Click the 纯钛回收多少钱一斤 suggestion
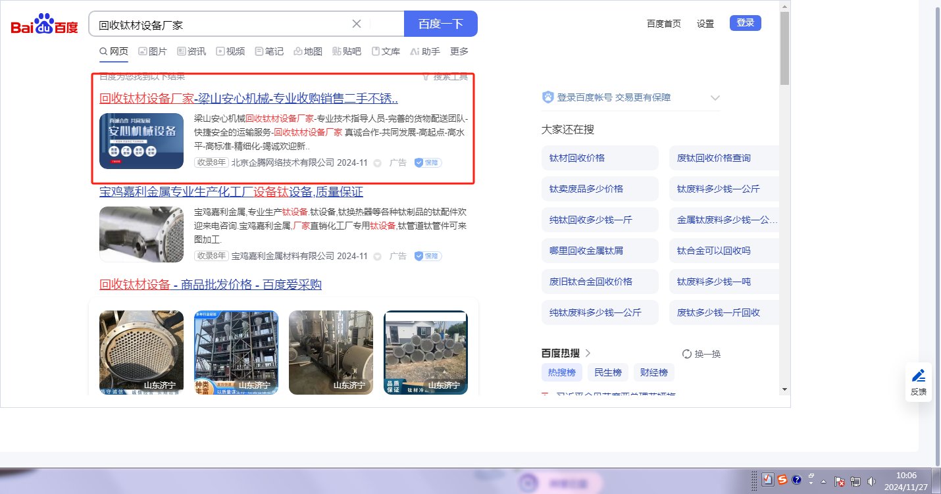The width and height of the screenshot is (941, 494). coord(600,220)
